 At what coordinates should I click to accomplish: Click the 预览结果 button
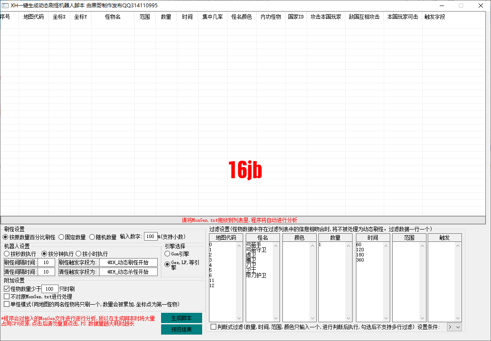(x=181, y=329)
